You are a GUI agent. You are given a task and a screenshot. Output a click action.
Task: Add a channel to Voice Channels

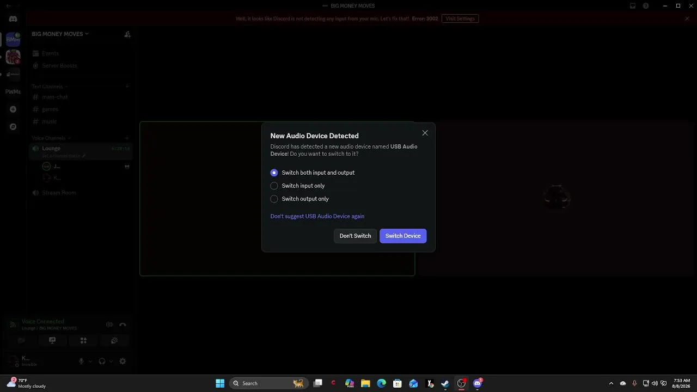point(127,138)
